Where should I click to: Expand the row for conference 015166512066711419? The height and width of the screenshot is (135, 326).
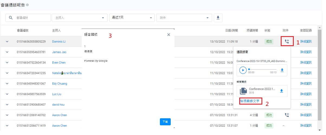(x=7, y=126)
